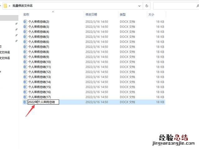Click the docx icon of 个人年终总结(15)
Image resolution: width=199 pixels, height=149 pixels.
(x=25, y=87)
